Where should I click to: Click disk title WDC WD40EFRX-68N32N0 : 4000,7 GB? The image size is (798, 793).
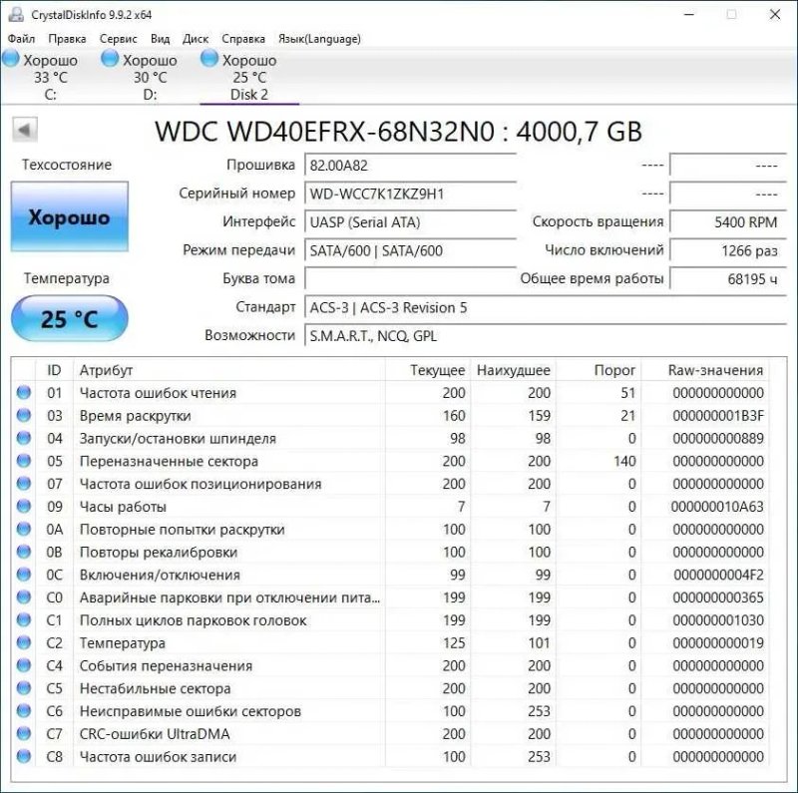pos(398,132)
